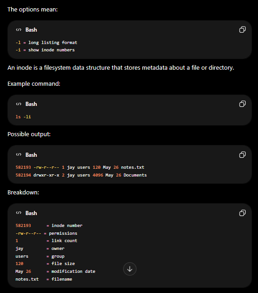The image size is (258, 293).
Task: Click the 'link count' breakdown line
Action: tap(46, 241)
